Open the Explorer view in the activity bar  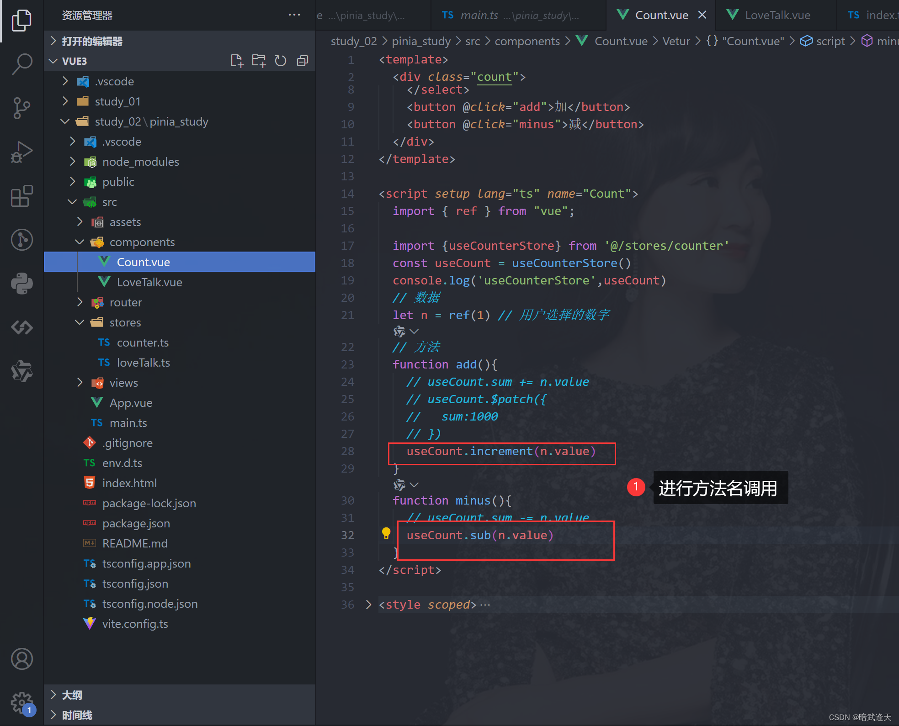pos(21,21)
